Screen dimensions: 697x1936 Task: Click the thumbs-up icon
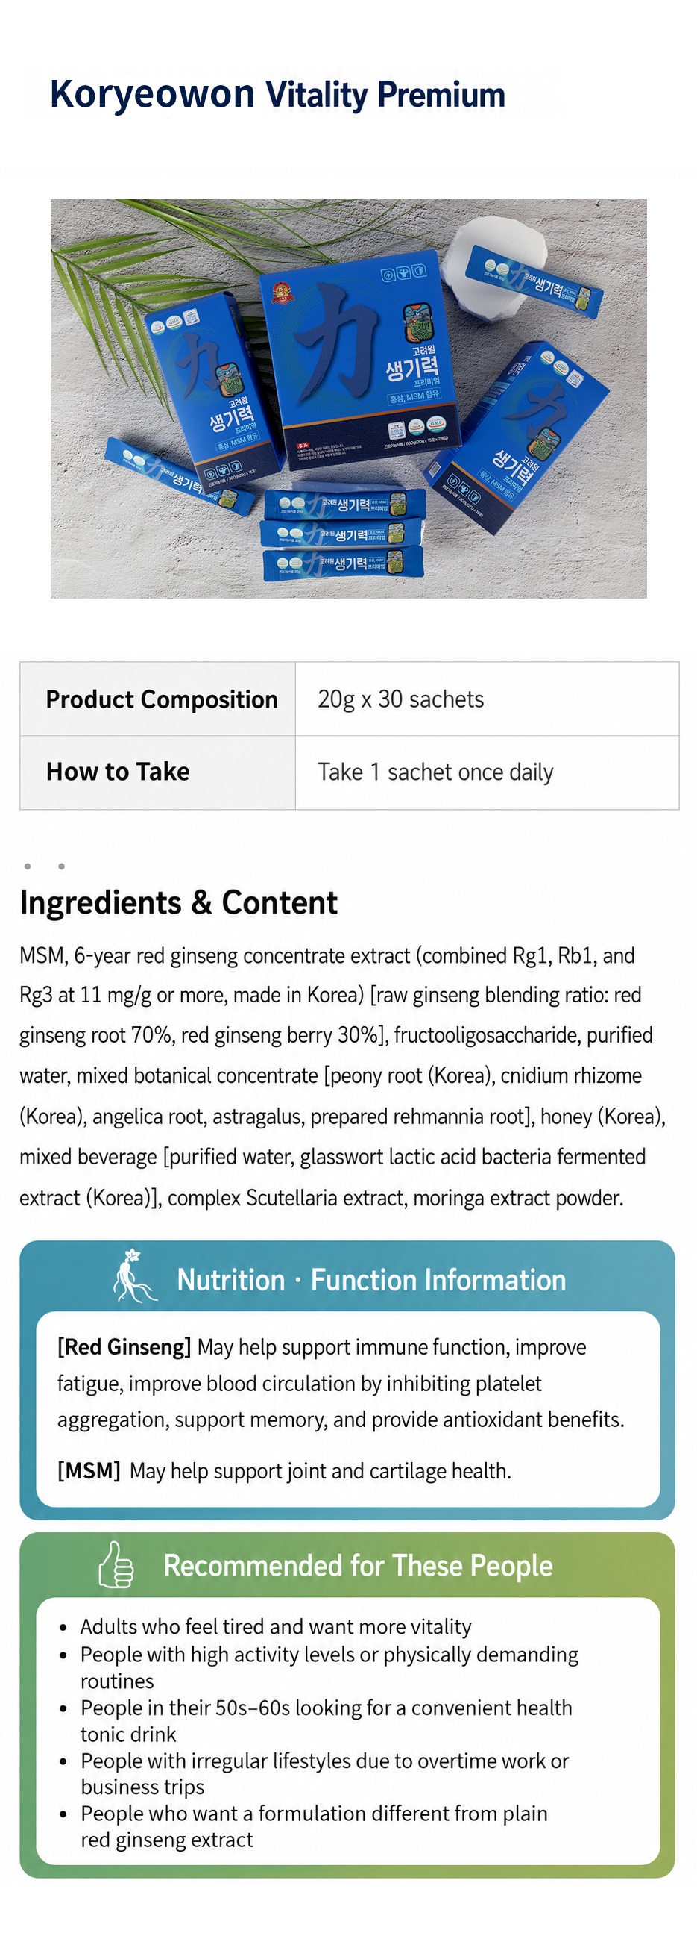116,1564
